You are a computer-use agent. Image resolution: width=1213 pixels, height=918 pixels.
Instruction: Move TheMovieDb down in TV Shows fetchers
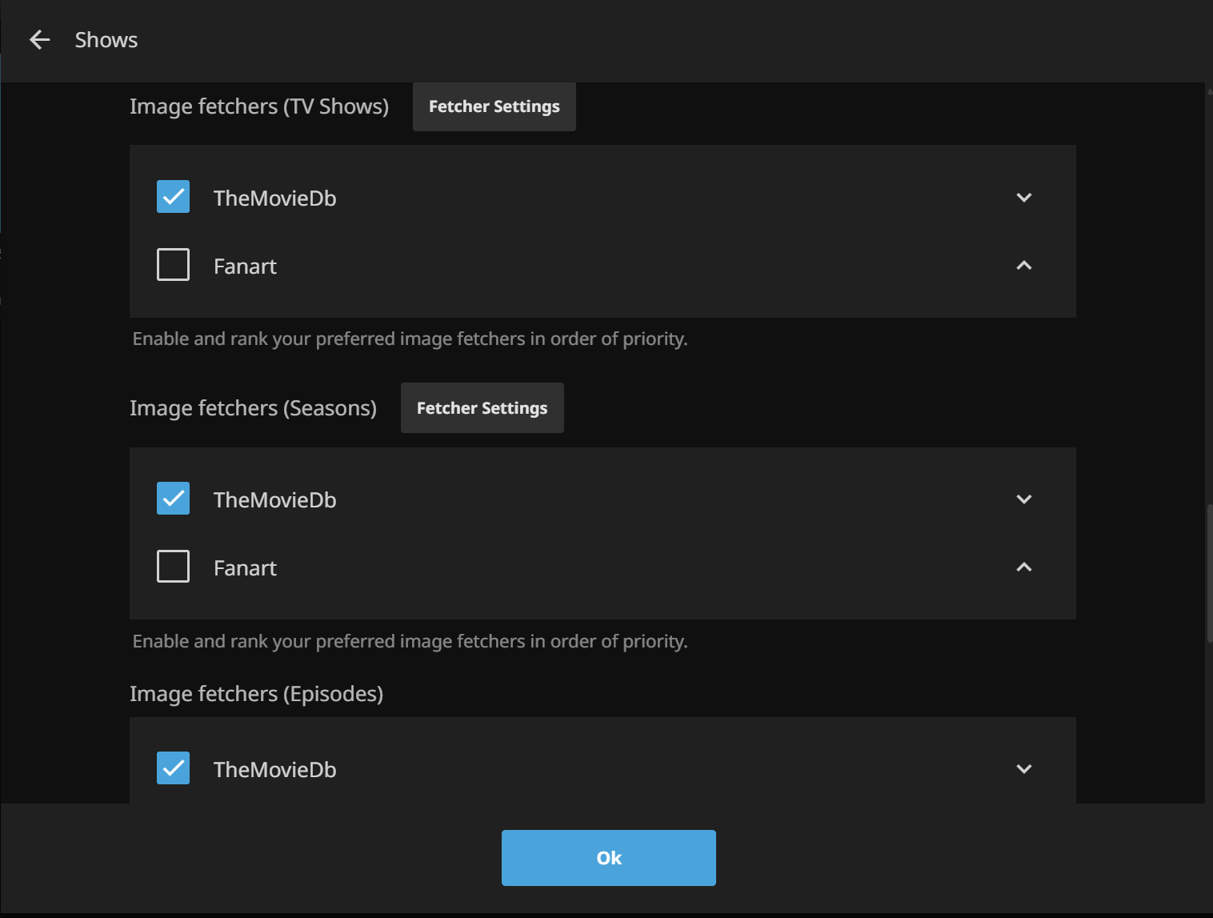point(1023,198)
